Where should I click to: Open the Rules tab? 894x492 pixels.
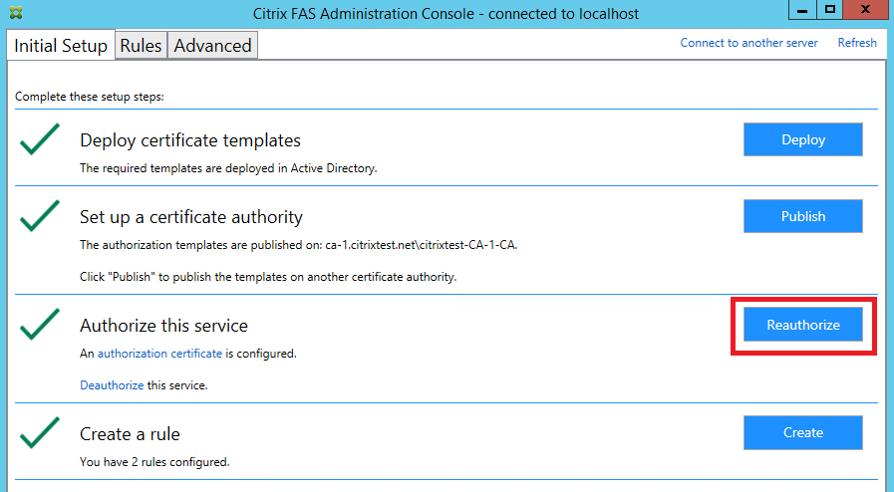click(x=142, y=46)
